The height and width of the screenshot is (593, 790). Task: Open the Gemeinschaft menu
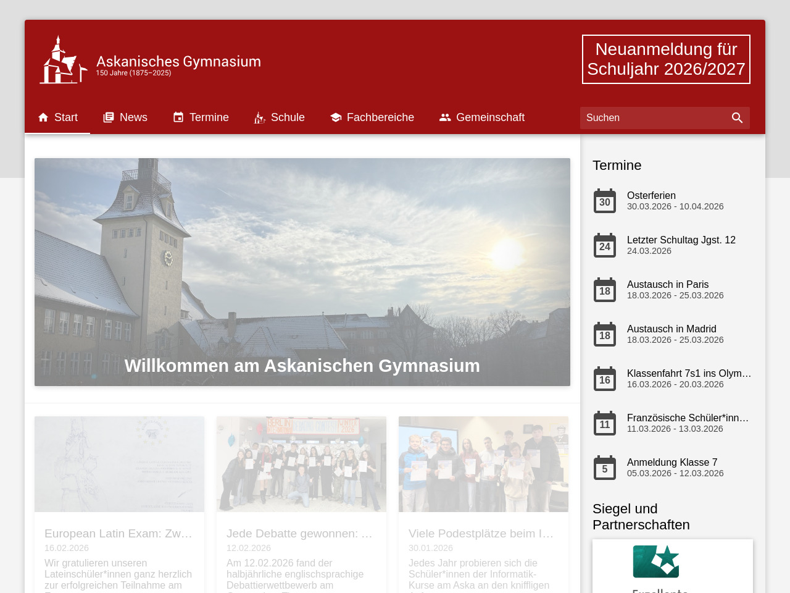tap(482, 117)
